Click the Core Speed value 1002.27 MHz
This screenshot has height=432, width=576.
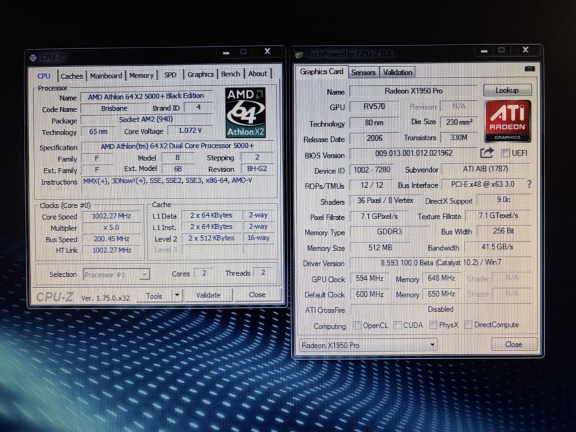pos(111,216)
